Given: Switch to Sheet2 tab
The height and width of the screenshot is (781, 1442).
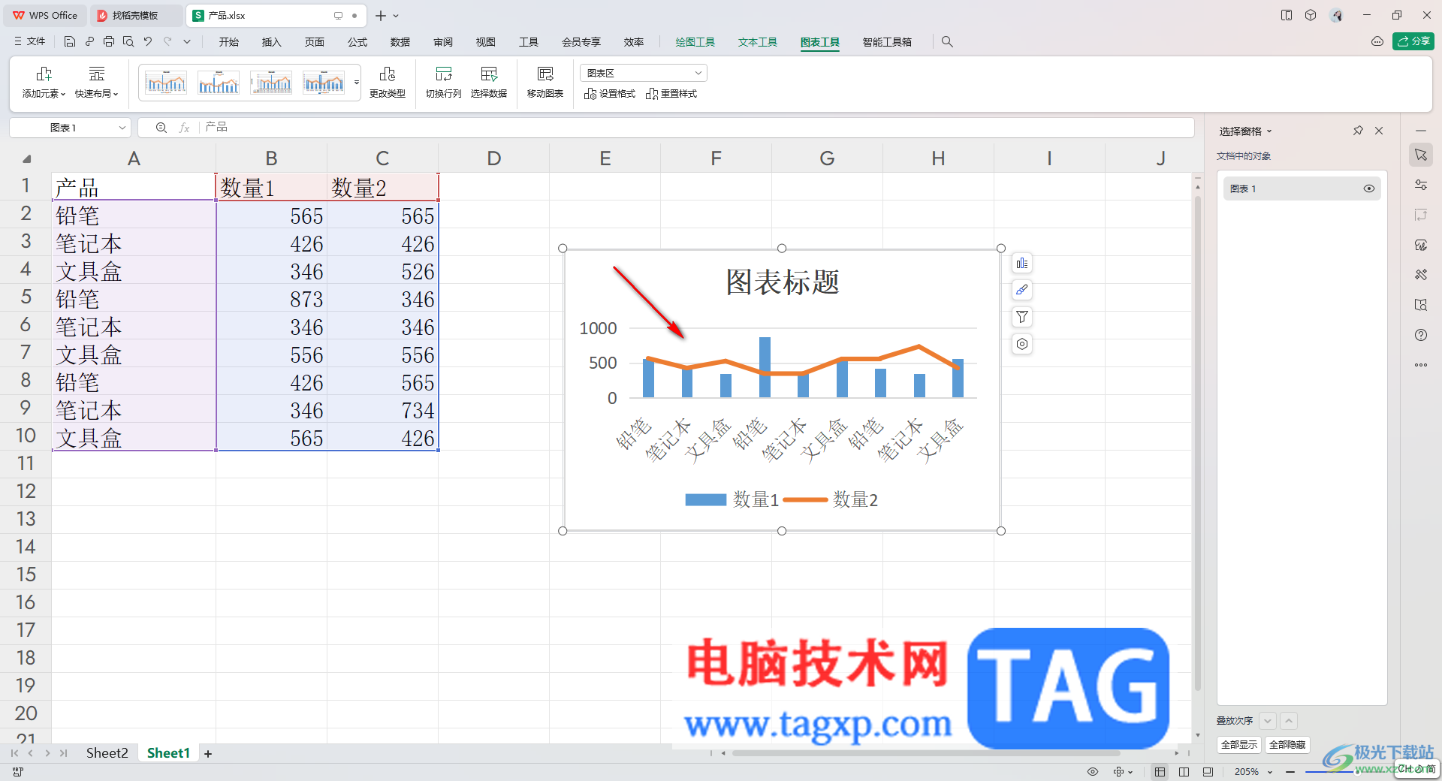Looking at the screenshot, I should coord(107,753).
